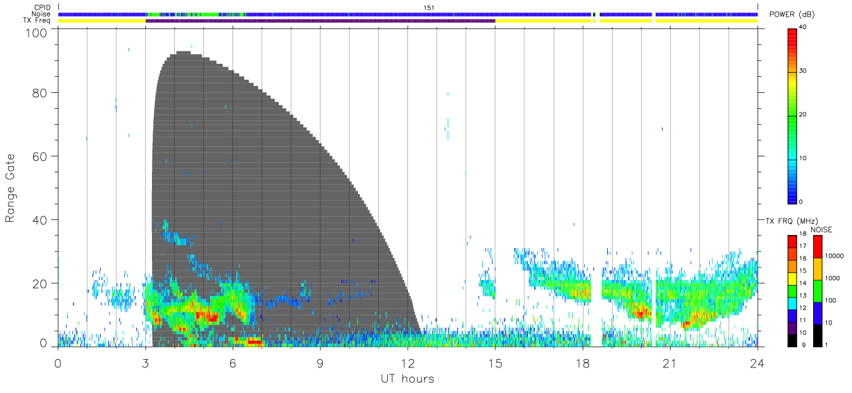Select the 14 MHz label on TX FRQ scale
Viewport: 852px width, 393px height.
[x=803, y=283]
